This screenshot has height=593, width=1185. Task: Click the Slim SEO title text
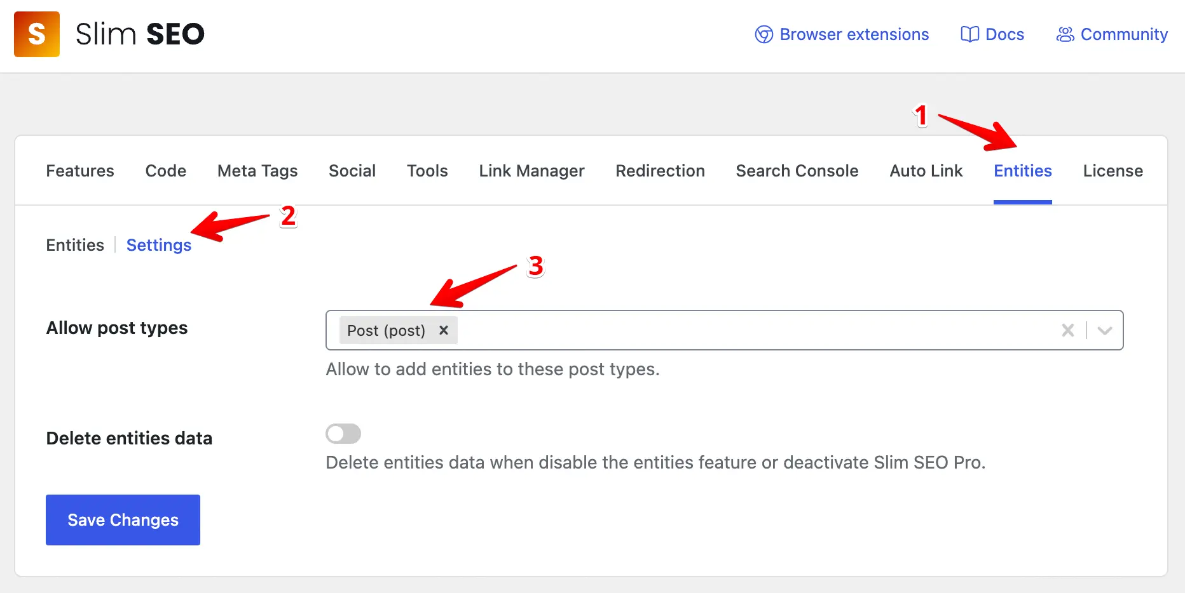pyautogui.click(x=140, y=34)
